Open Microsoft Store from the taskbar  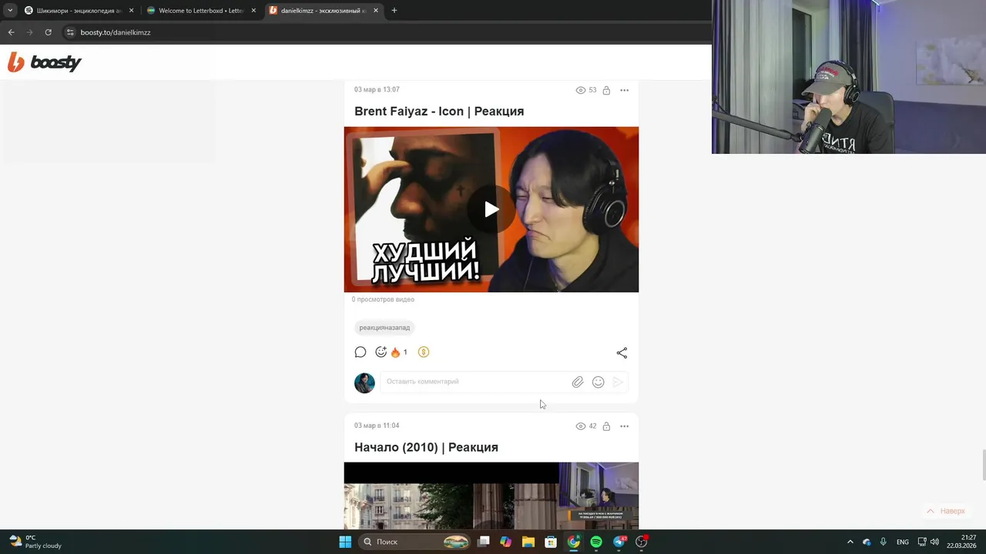(x=551, y=542)
